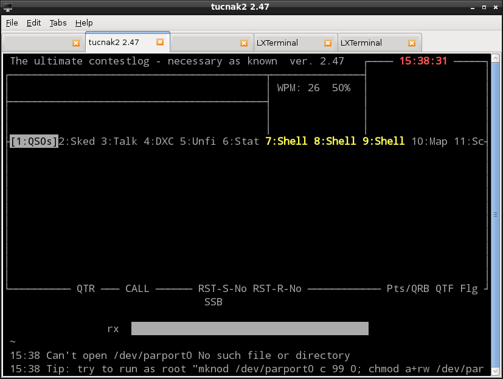Click the SSB mode label
This screenshot has height=379, width=503.
pyautogui.click(x=213, y=302)
